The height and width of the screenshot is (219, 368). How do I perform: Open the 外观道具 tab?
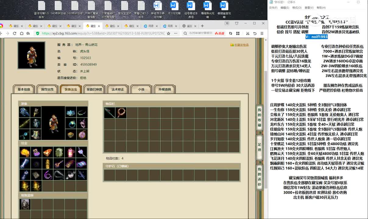(165, 89)
